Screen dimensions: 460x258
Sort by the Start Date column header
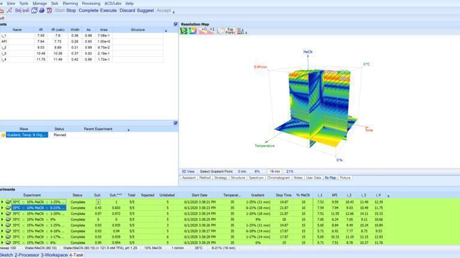click(x=199, y=195)
